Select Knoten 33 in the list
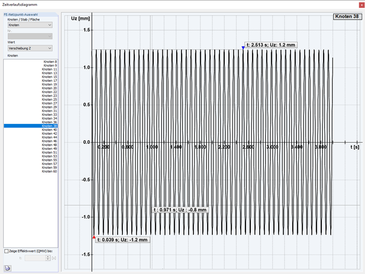The width and height of the screenshot is (365, 274). pyautogui.click(x=30, y=114)
